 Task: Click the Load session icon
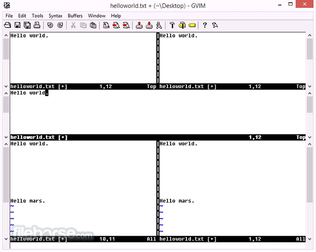pyautogui.click(x=139, y=25)
